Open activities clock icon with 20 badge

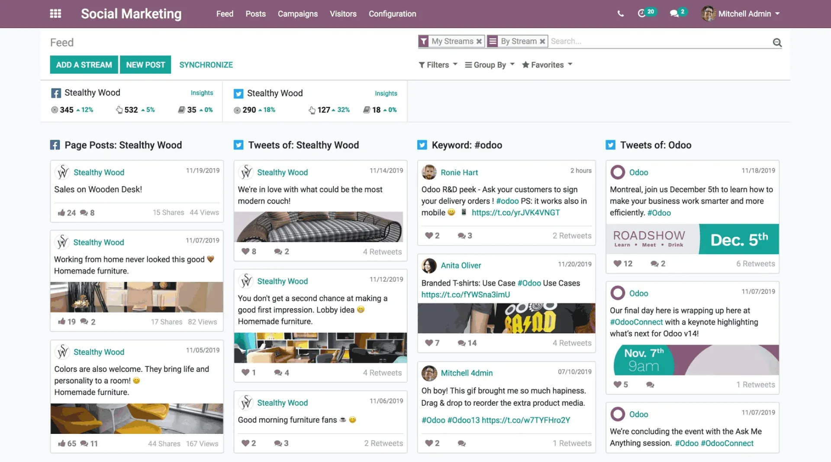click(642, 13)
